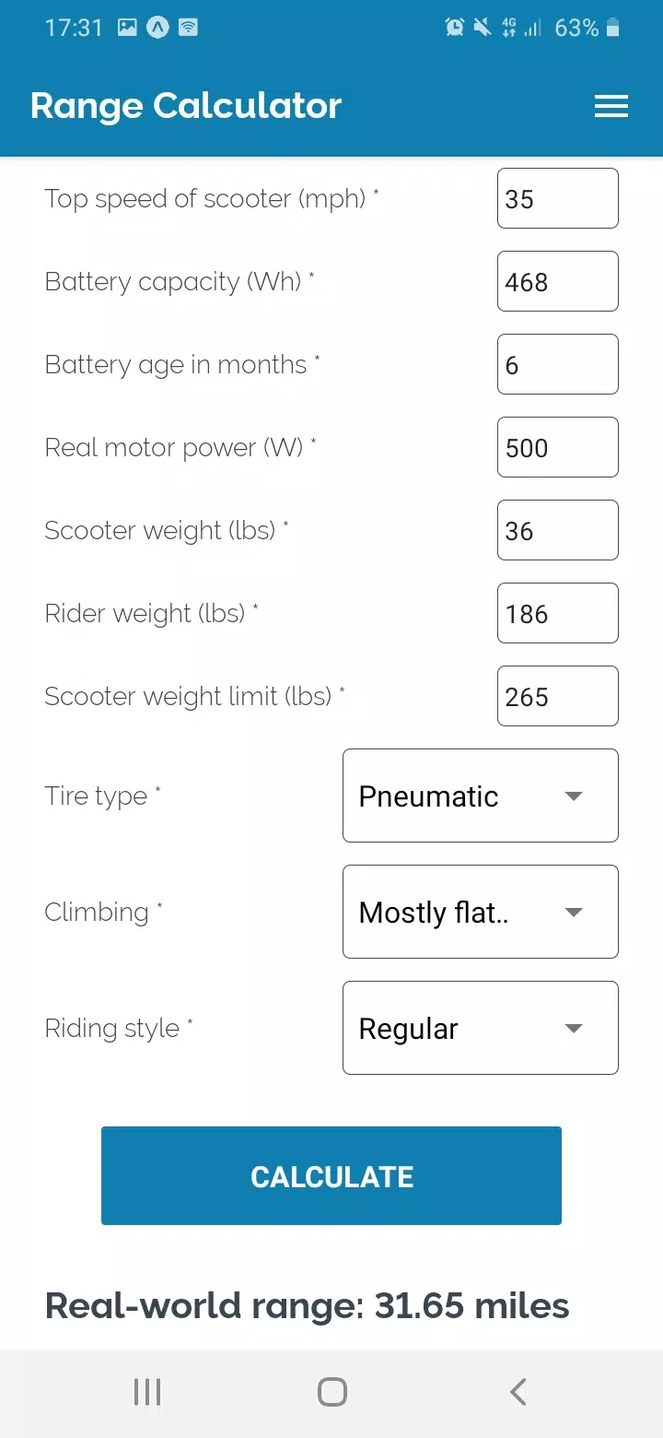Tap the Wi-Fi status bar icon
Viewport: 663px width, 1438px height.
click(187, 28)
